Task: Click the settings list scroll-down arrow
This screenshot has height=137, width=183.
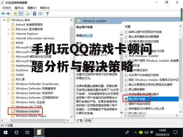Action: [180, 112]
